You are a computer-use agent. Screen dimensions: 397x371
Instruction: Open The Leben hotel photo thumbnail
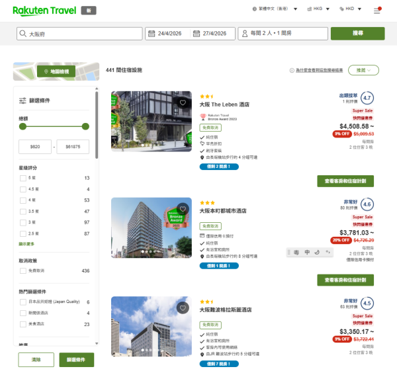[152, 122]
